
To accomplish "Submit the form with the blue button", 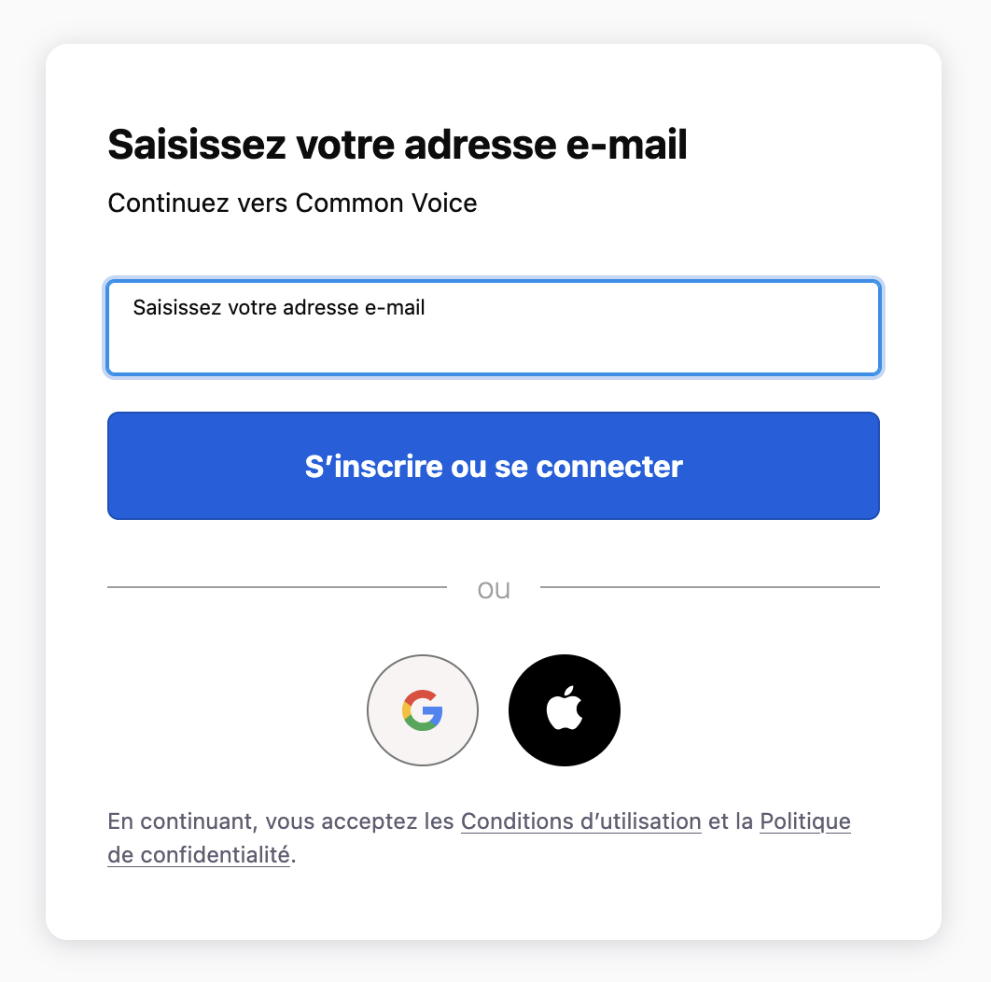I will pos(494,466).
